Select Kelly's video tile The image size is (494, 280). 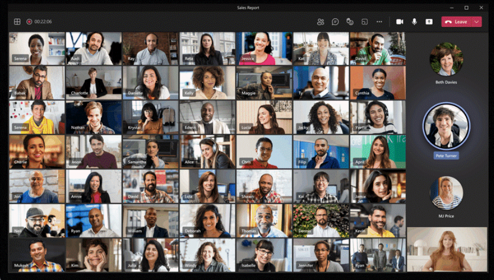207,83
